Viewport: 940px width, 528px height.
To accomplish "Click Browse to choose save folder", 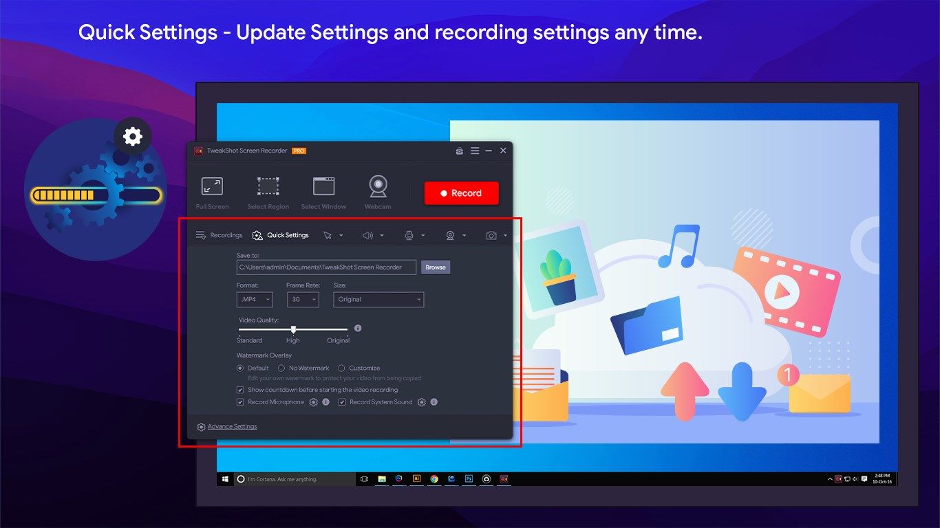I will tap(436, 267).
